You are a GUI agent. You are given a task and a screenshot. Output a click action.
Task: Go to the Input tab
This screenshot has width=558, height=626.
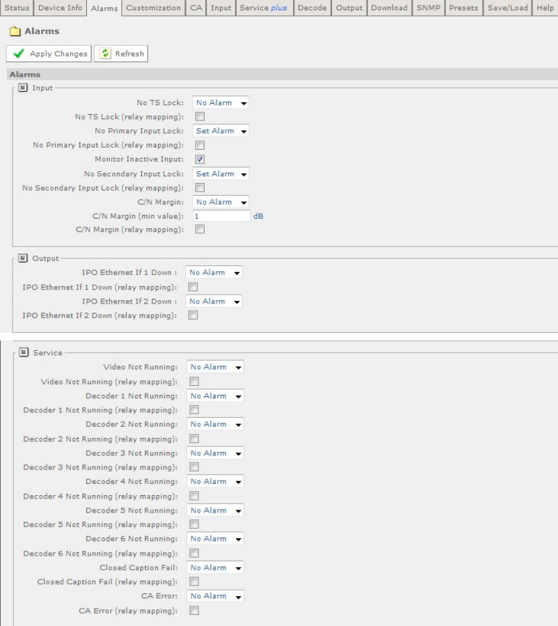(221, 8)
